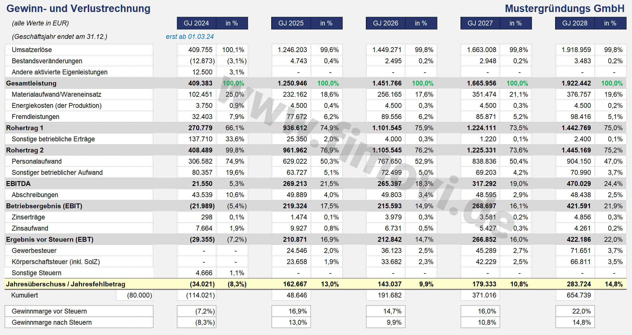Click the 'in %' header next to GJ 2028
The width and height of the screenshot is (632, 335).
click(x=610, y=23)
